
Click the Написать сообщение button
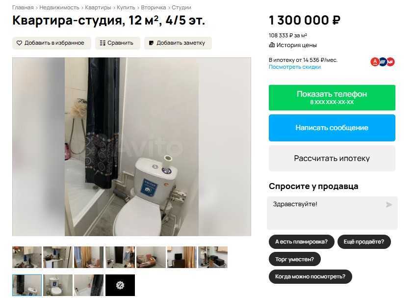coord(332,128)
